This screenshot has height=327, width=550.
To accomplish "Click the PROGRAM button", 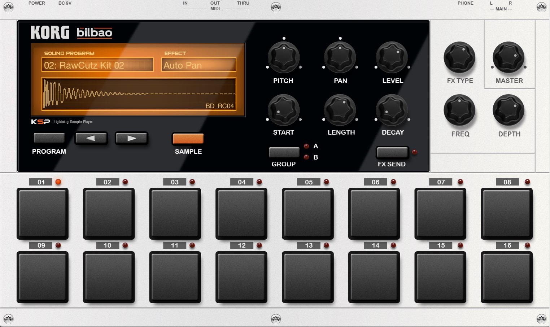I will pos(49,138).
